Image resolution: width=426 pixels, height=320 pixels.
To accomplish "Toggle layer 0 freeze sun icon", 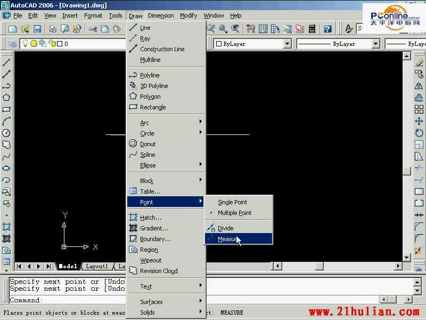I will click(34, 44).
